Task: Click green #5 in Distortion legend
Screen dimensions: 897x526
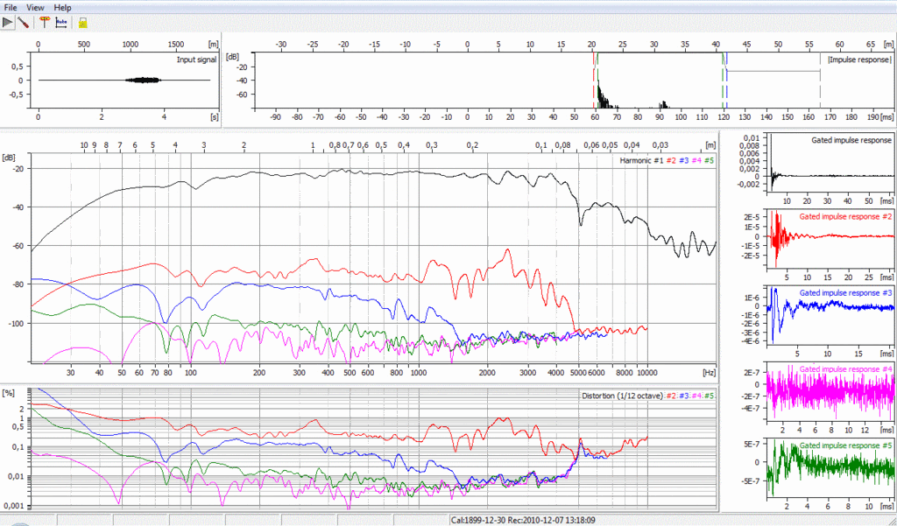Action: coord(710,396)
